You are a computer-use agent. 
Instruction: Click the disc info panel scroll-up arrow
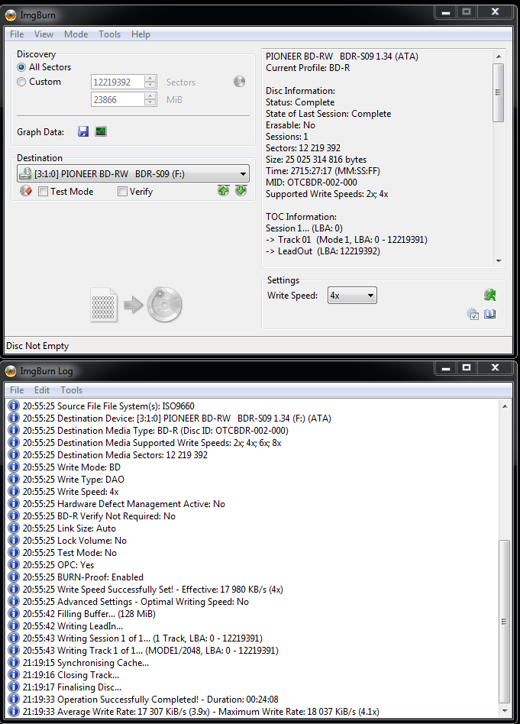(x=499, y=57)
